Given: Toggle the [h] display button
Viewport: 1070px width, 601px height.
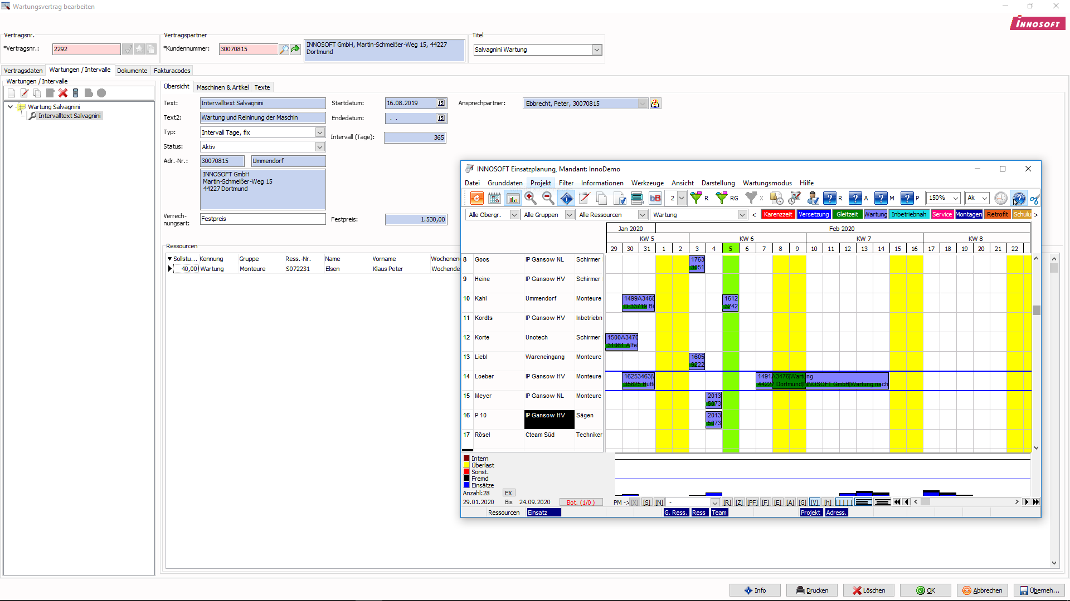Looking at the screenshot, I should click(x=828, y=503).
